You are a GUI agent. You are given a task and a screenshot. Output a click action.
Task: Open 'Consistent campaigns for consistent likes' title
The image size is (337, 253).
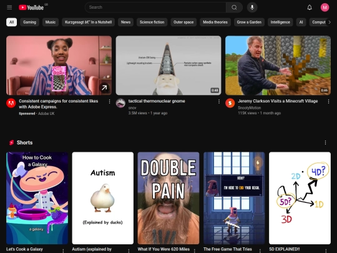[59, 104]
